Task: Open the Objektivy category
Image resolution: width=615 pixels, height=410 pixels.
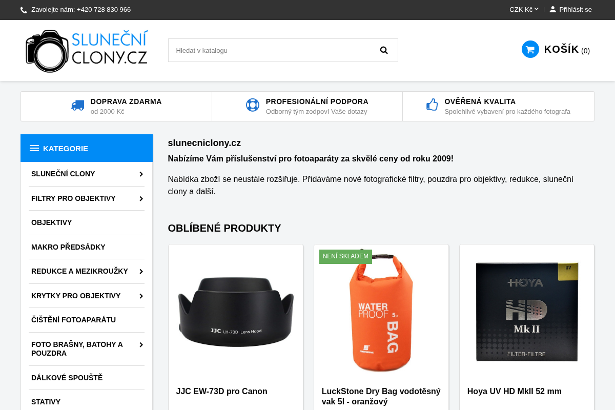Action: [51, 222]
